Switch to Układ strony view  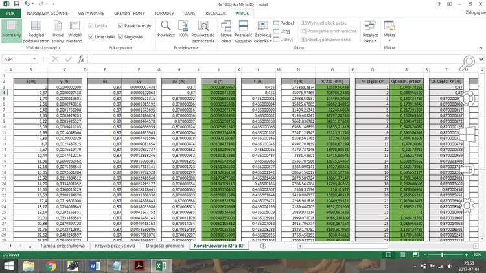click(58, 32)
